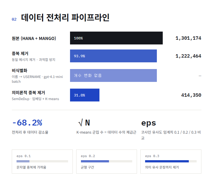This screenshot has height=187, width=214.
Task: Click the eps 0.1 progress bar
Action: (x=42, y=161)
